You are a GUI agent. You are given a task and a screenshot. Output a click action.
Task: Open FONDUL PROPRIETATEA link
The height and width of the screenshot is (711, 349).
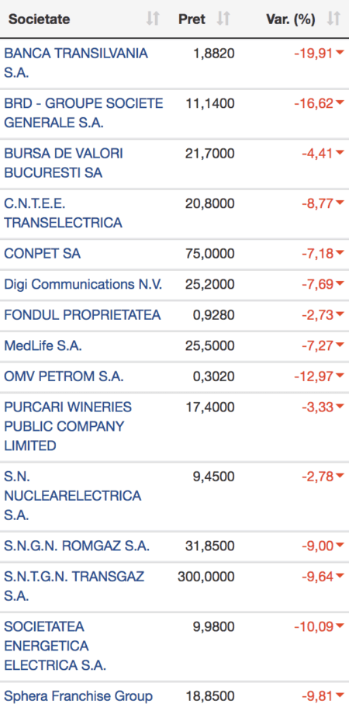coord(82,314)
